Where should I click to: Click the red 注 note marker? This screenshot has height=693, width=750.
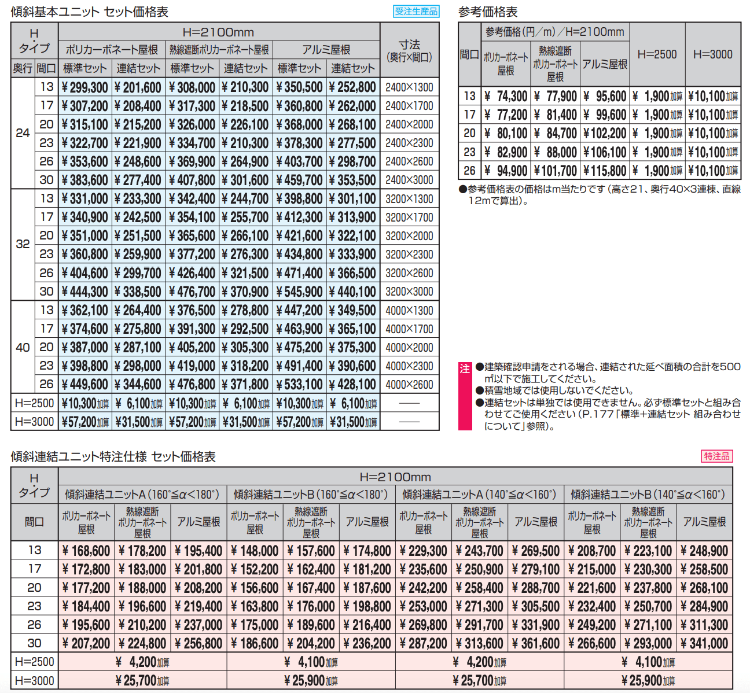[465, 368]
